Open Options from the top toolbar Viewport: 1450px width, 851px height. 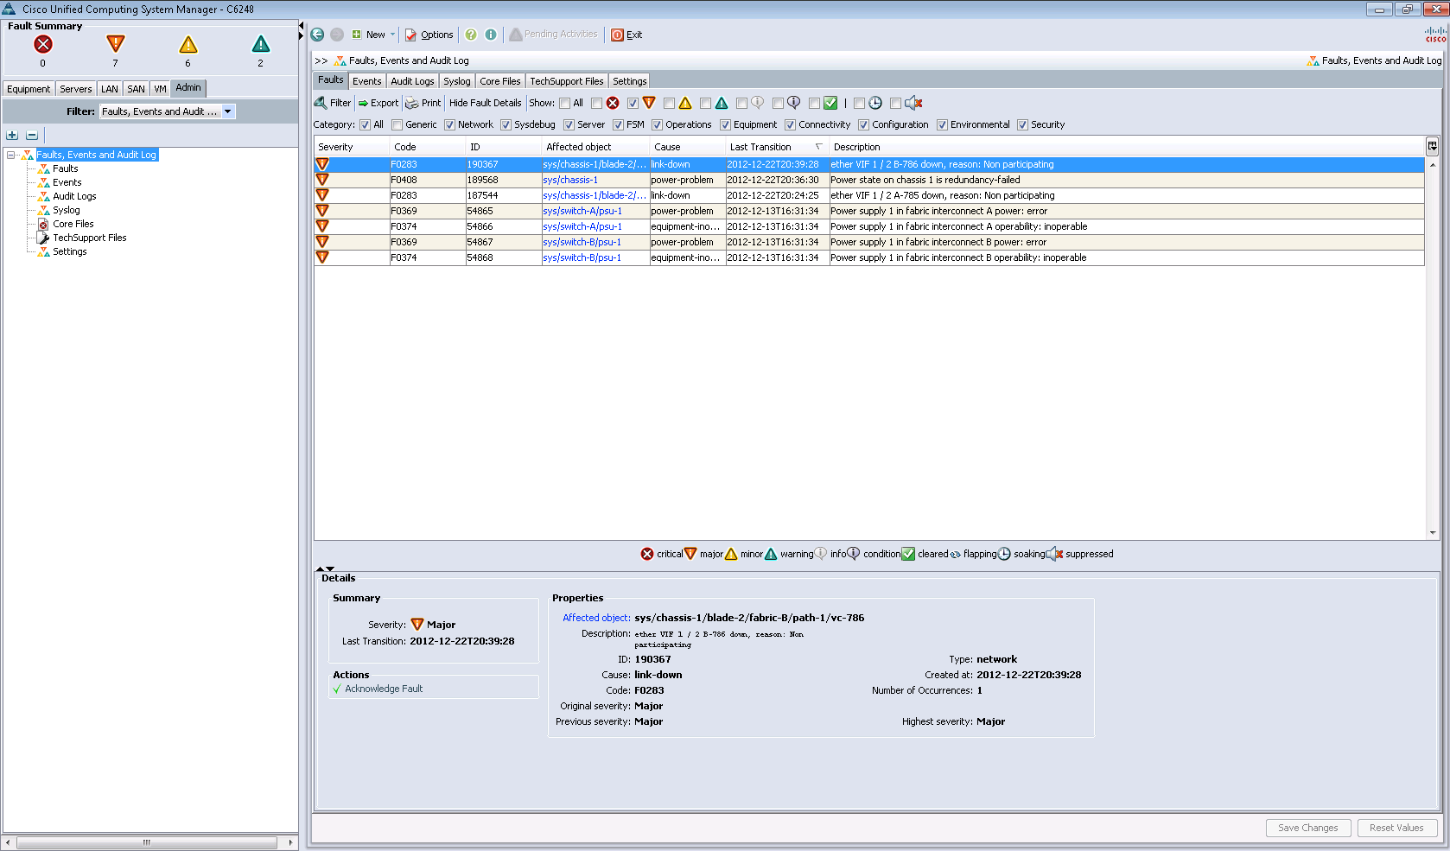(x=429, y=35)
